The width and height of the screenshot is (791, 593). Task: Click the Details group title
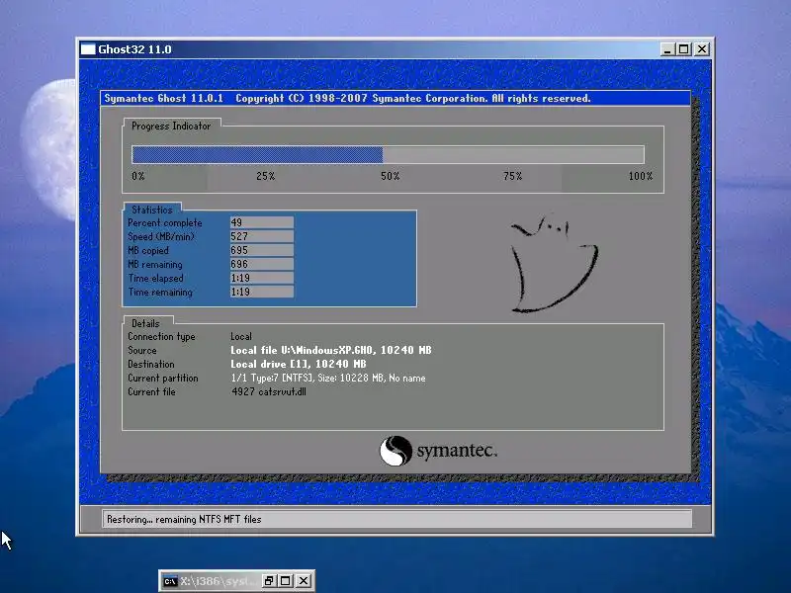pos(145,324)
